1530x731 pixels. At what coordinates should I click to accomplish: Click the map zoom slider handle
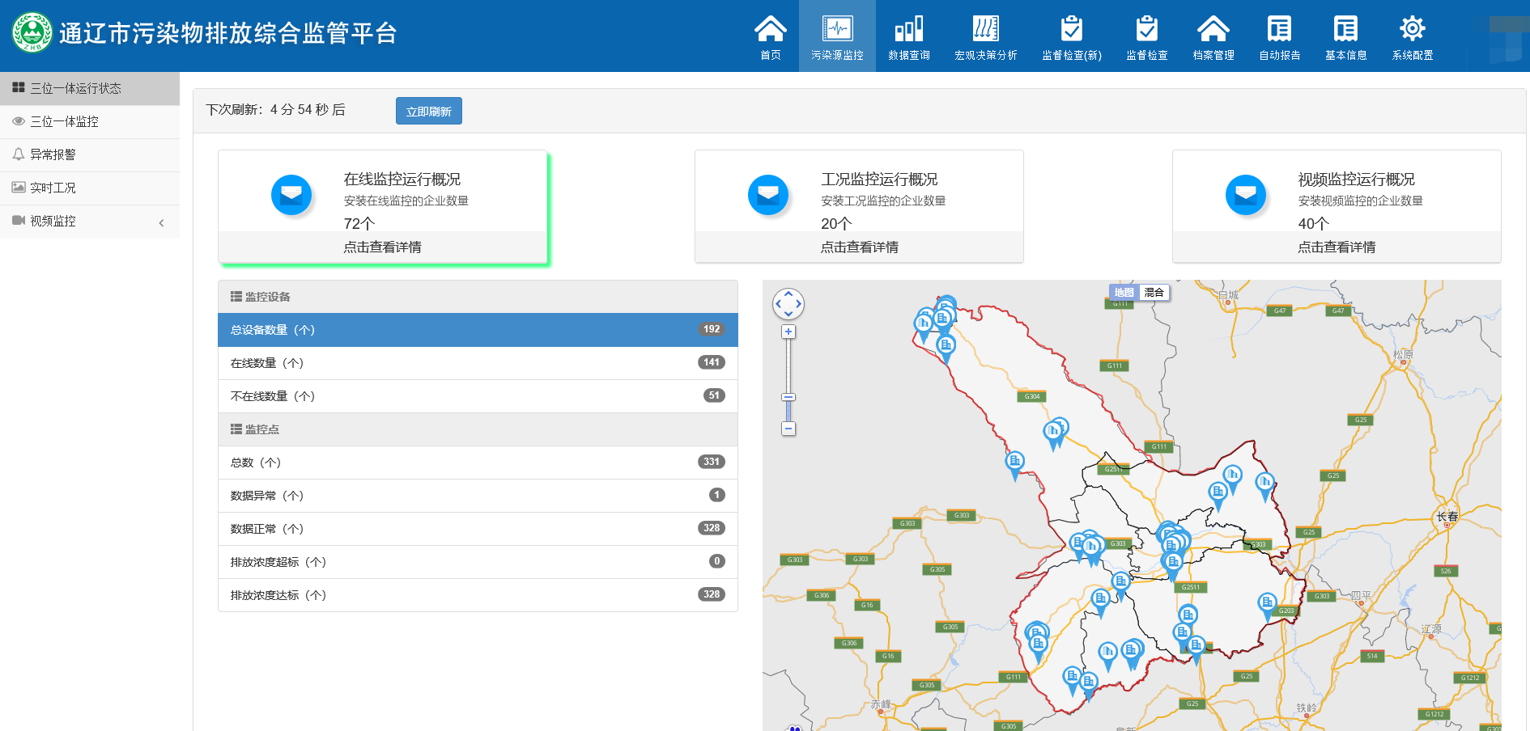click(788, 397)
